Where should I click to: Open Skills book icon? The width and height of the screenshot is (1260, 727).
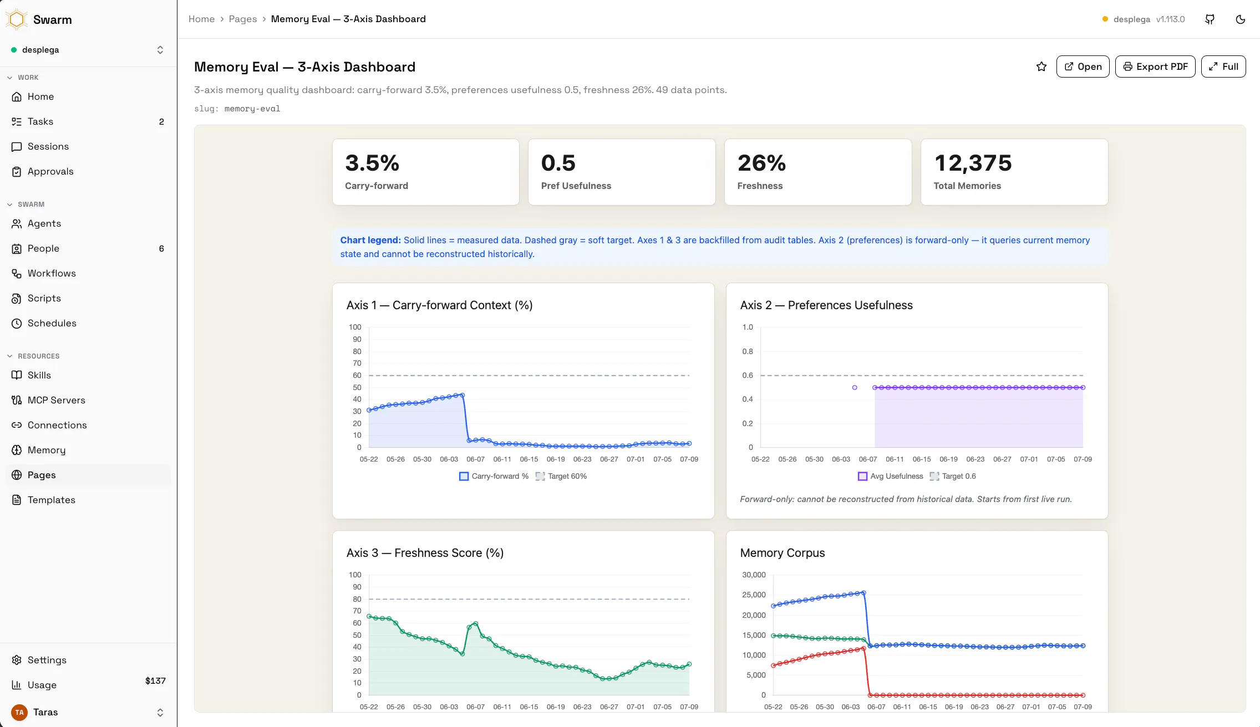click(17, 375)
